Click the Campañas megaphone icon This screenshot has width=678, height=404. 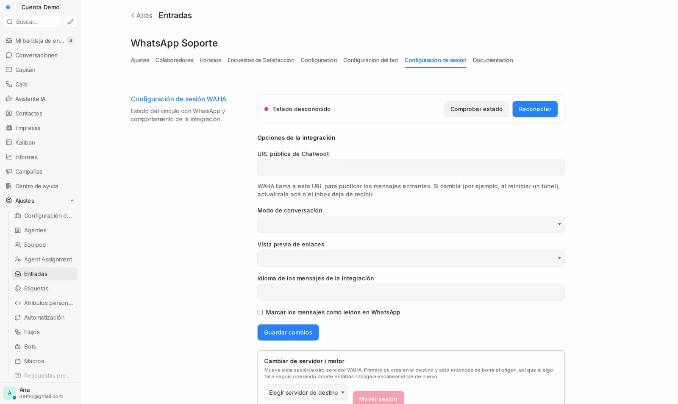point(9,172)
